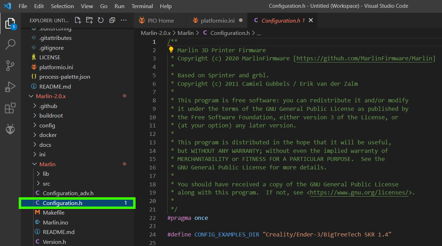This screenshot has height=246, width=442.
Task: Expand the buildroot folder
Action: (51, 116)
